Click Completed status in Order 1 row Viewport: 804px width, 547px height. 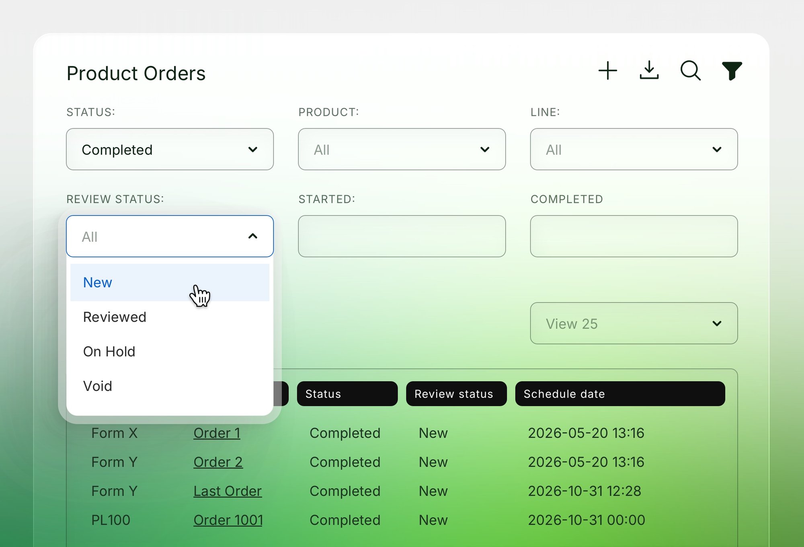pyautogui.click(x=345, y=433)
